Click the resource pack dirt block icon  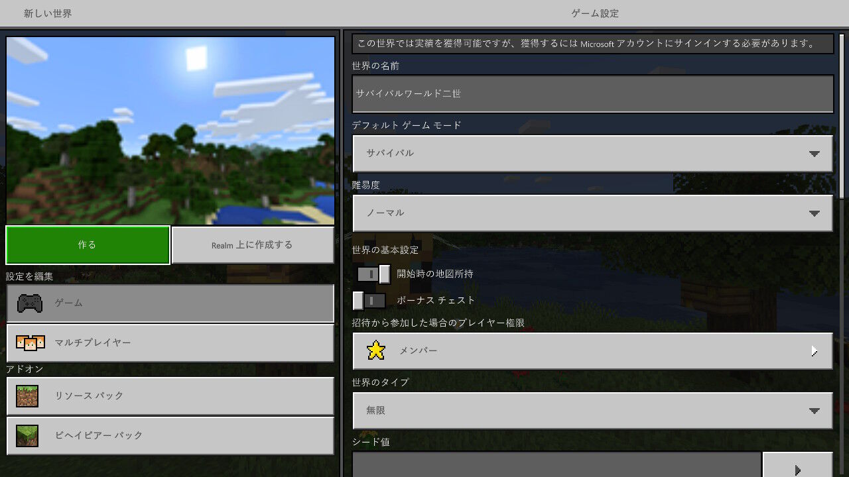pyautogui.click(x=27, y=396)
